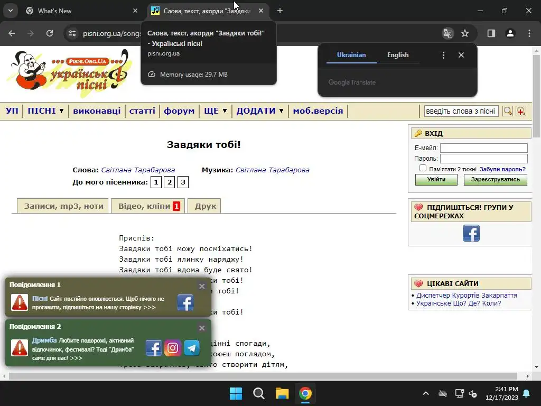Open File Explorer from the taskbar

pyautogui.click(x=282, y=393)
